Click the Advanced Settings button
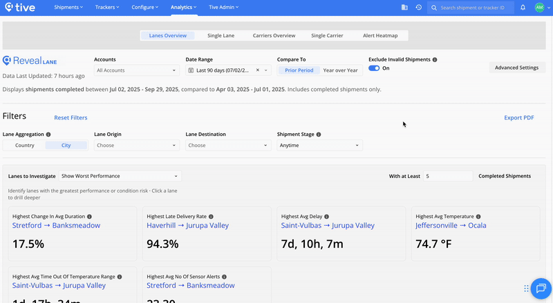The image size is (553, 303). [x=517, y=68]
